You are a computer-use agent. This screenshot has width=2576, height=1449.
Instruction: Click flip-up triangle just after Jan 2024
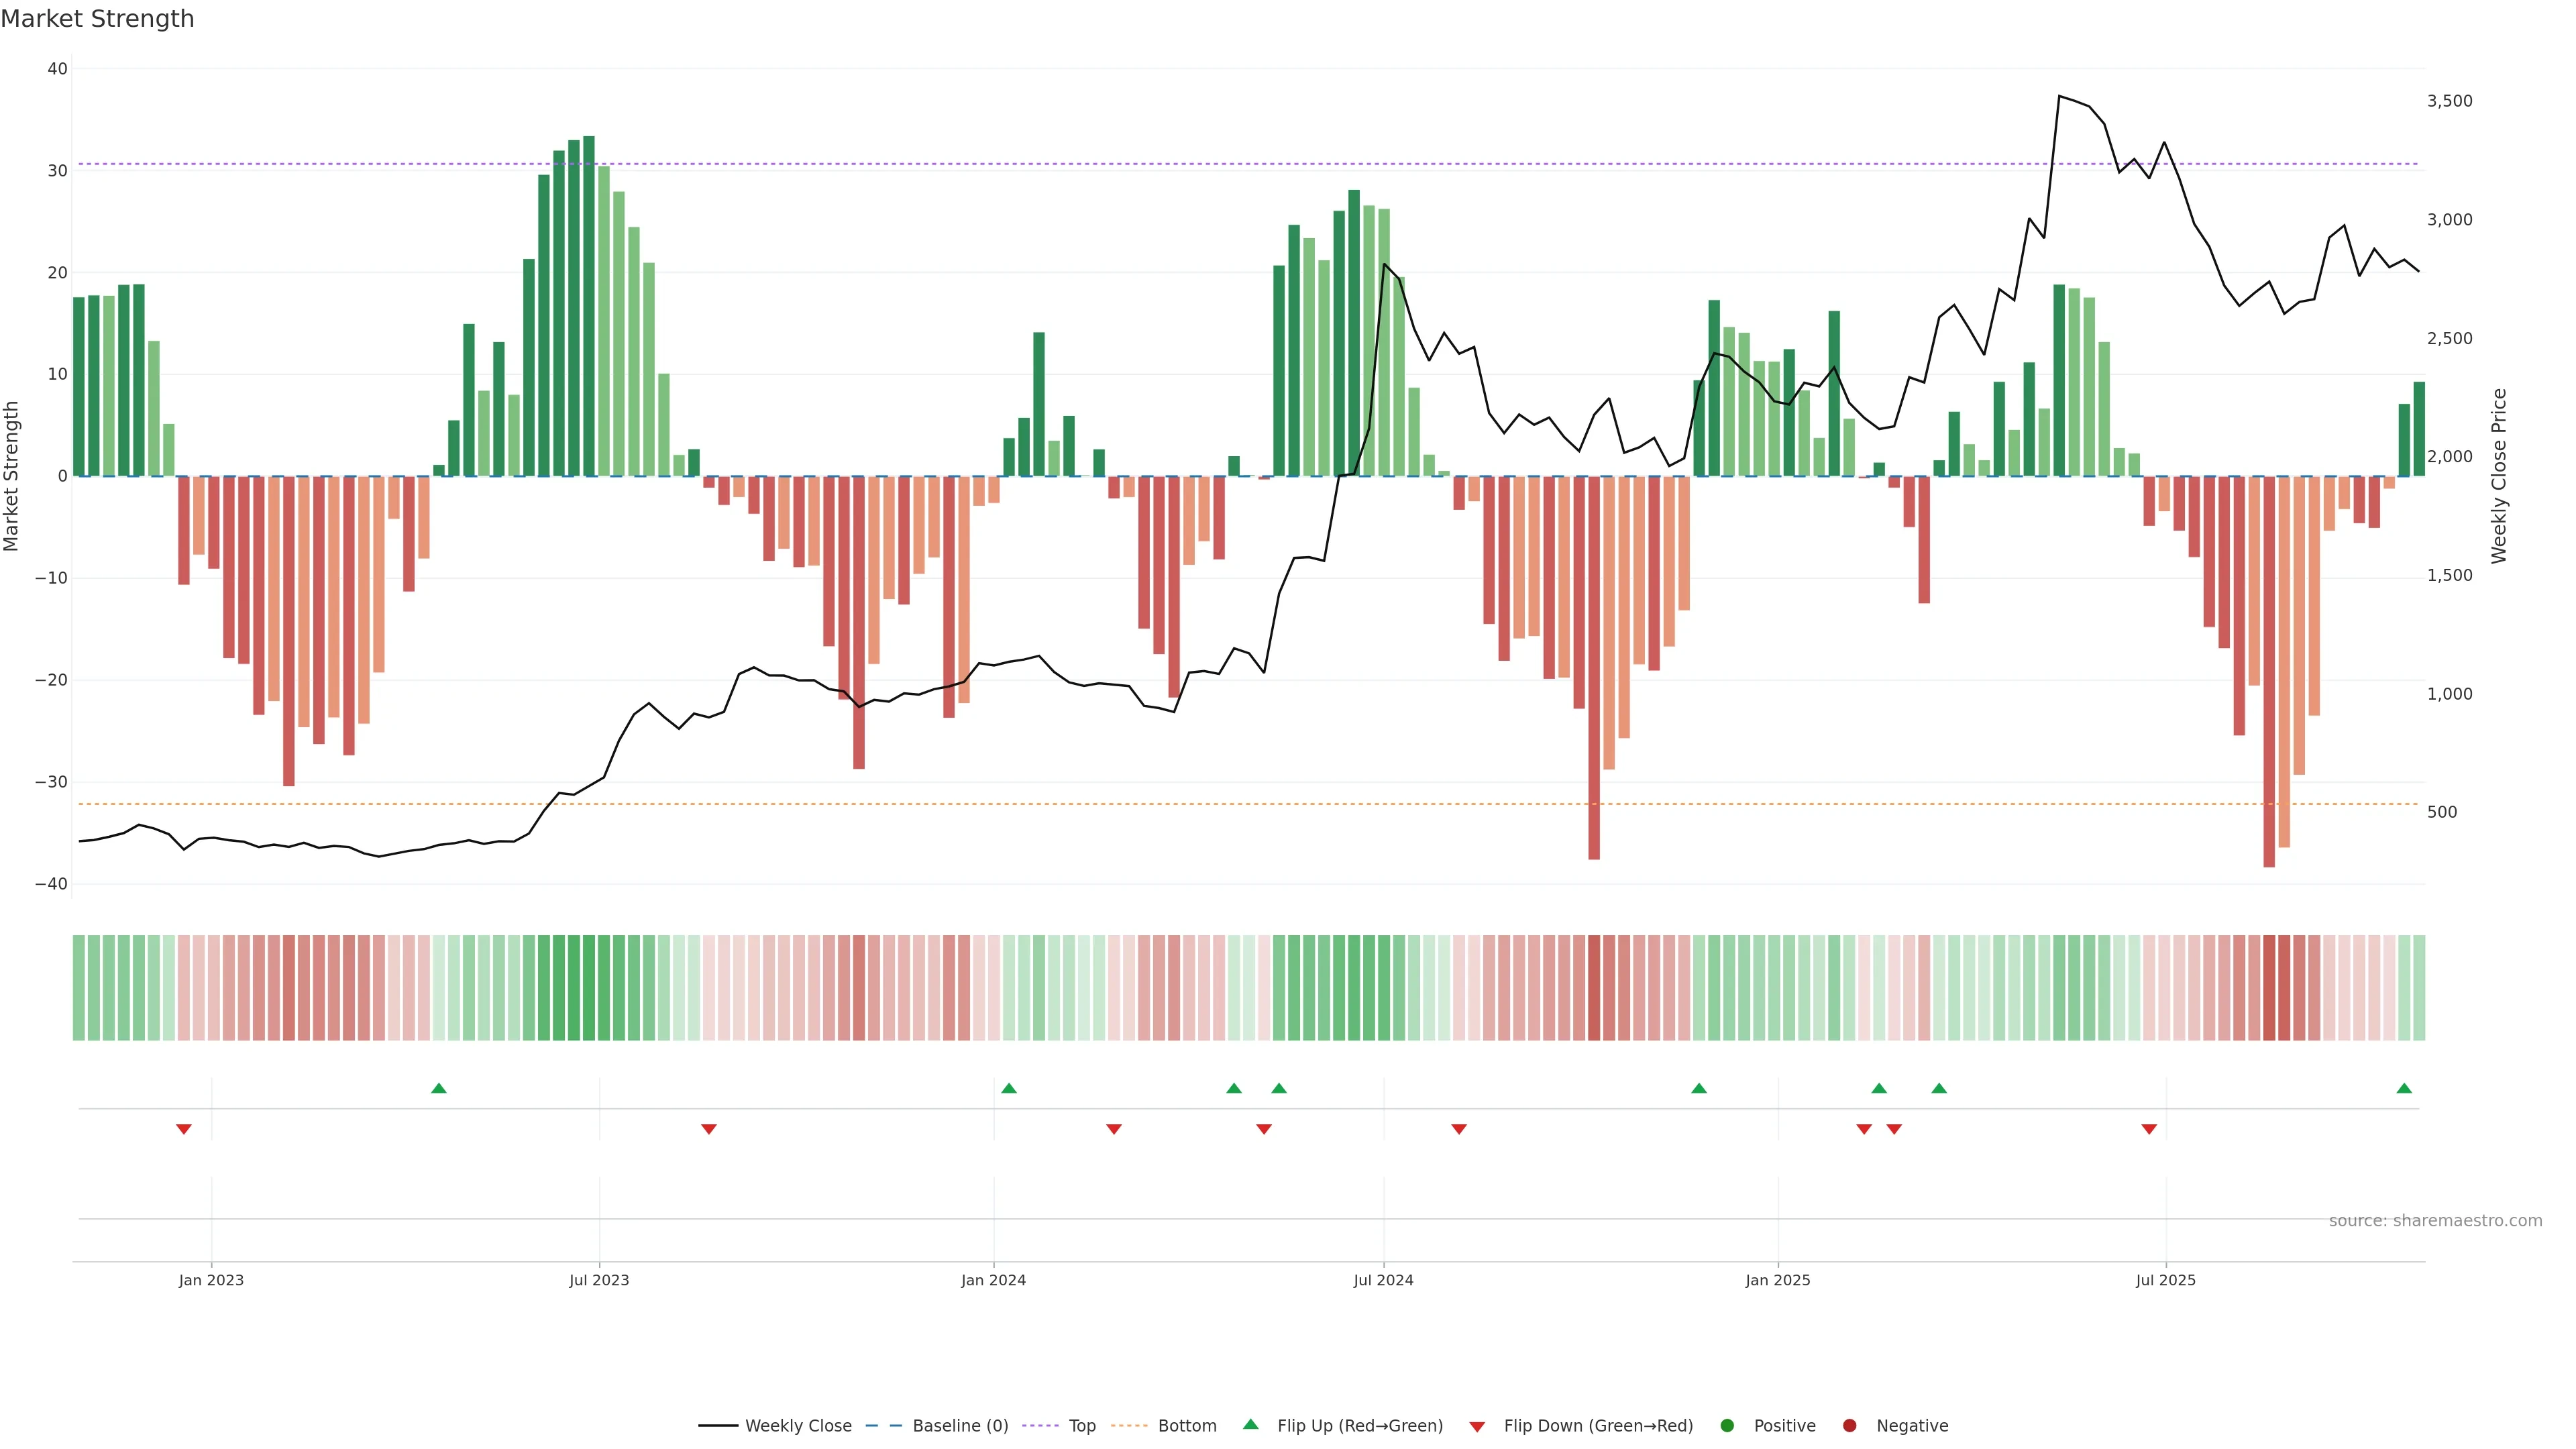click(1008, 1088)
